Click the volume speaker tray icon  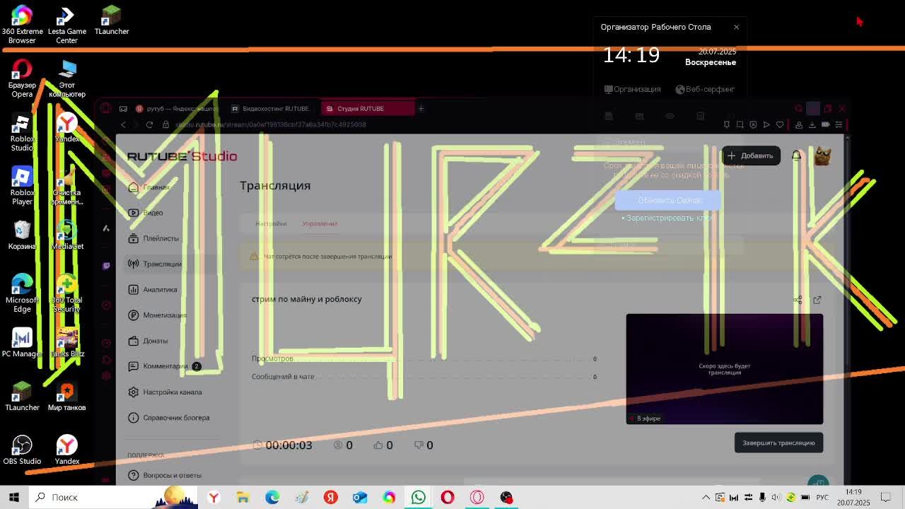[x=776, y=498]
